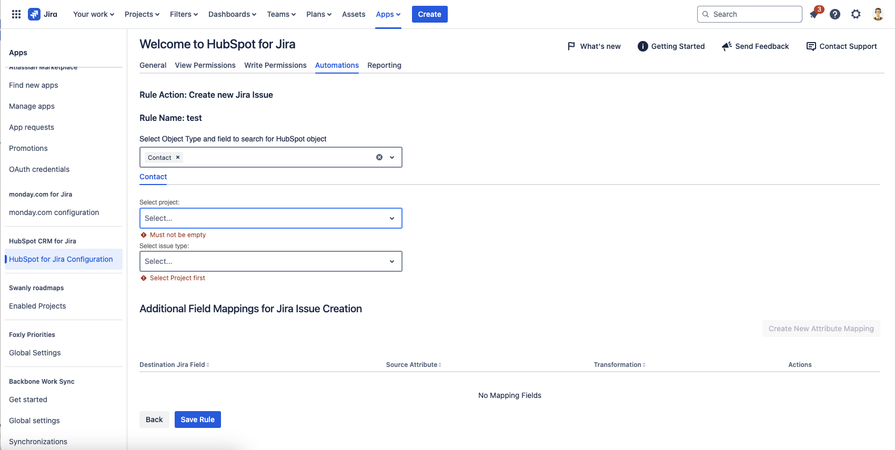The width and height of the screenshot is (895, 450).
Task: Sort by Source Attribute column
Action: pos(414,365)
